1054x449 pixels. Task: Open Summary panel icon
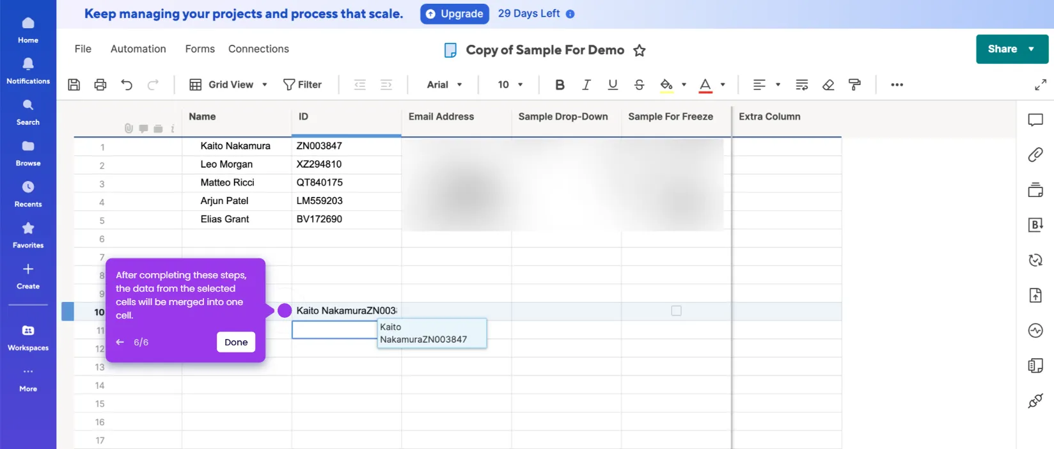[1035, 365]
